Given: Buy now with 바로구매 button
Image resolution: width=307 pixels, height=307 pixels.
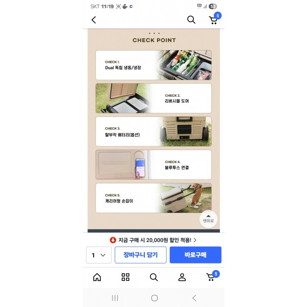Looking at the screenshot, I should [195, 255].
